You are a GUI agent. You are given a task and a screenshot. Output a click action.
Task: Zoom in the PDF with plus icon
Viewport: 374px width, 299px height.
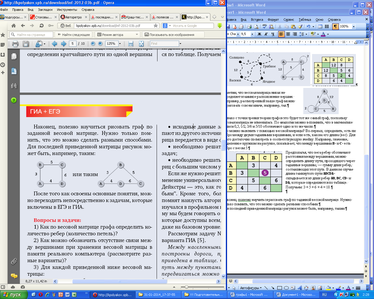pyautogui.click(x=100, y=44)
